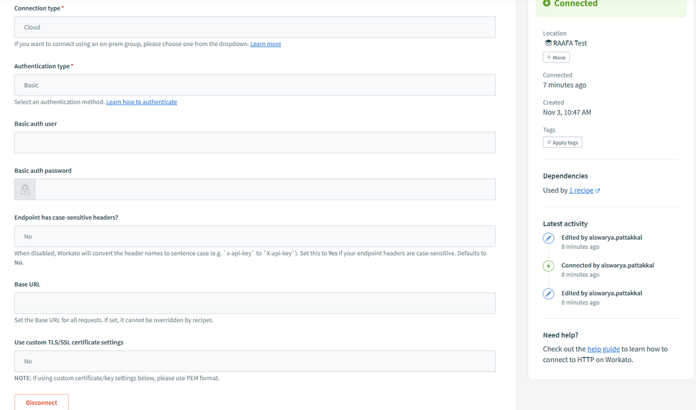The height and width of the screenshot is (410, 696).
Task: Click the RAAFA Test project stack icon
Action: pos(548,43)
